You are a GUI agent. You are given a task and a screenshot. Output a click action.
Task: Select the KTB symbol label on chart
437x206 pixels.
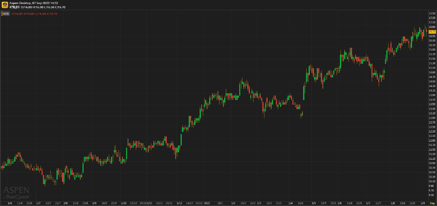pyautogui.click(x=6, y=14)
